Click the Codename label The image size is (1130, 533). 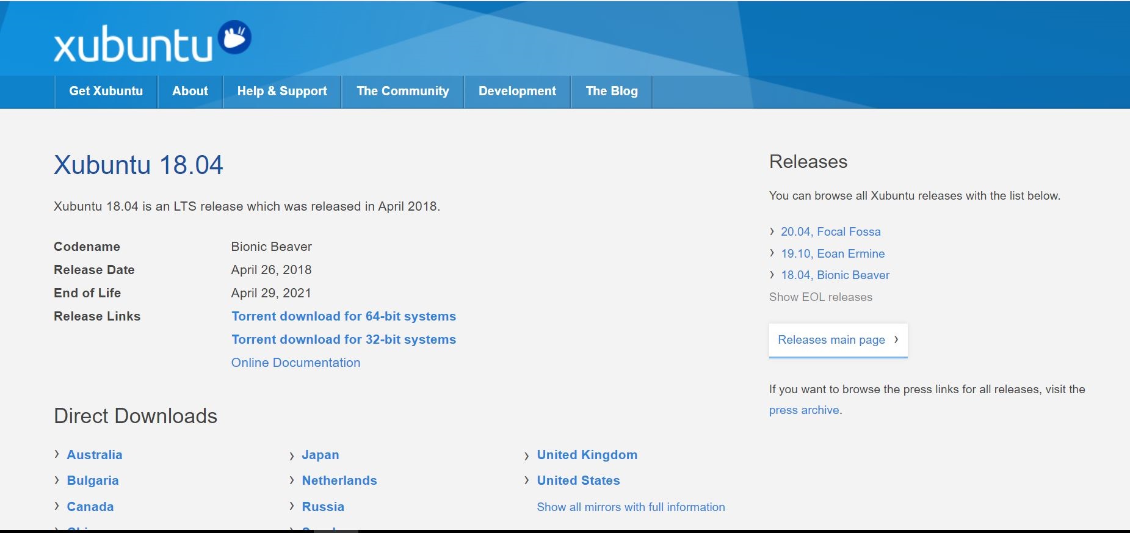pos(87,247)
